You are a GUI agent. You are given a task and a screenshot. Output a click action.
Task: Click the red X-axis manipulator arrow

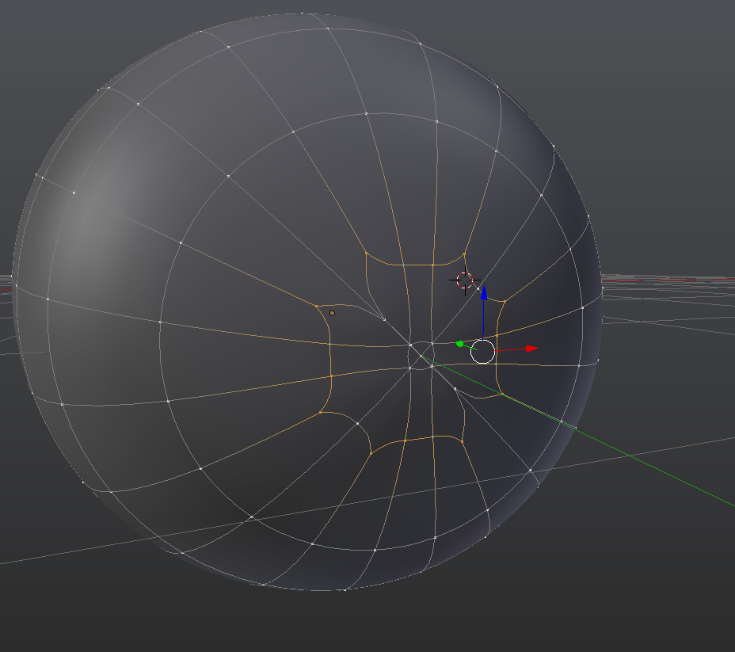(531, 349)
